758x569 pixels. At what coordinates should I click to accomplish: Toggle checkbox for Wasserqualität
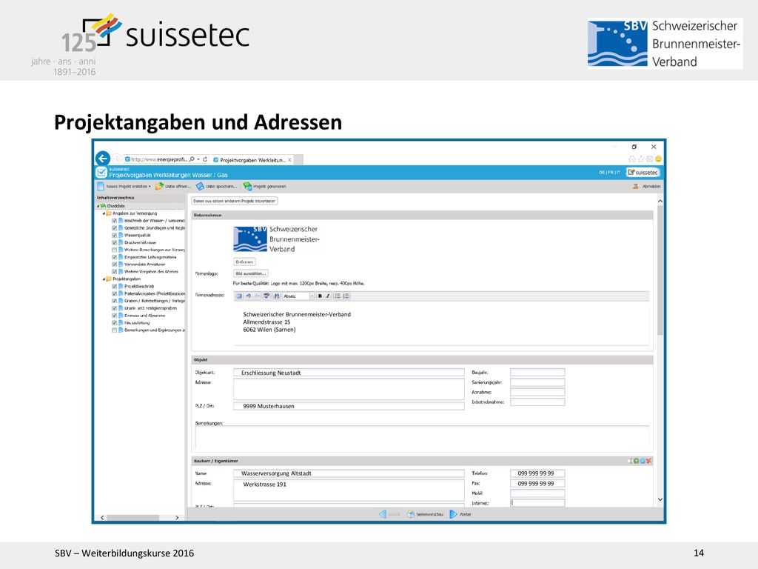tap(115, 235)
